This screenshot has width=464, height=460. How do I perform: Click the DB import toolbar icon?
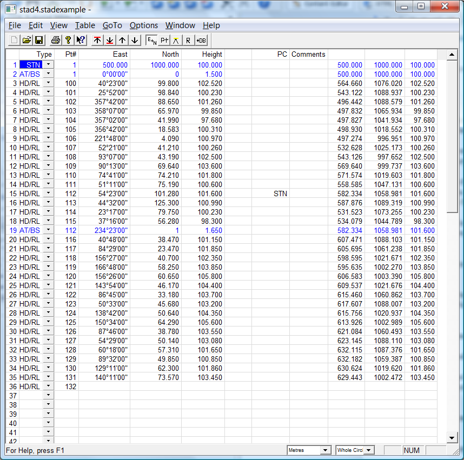click(201, 40)
